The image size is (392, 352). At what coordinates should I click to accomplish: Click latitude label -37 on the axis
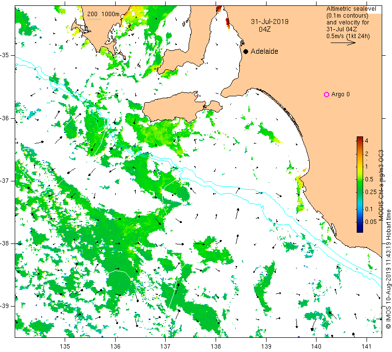[x=4, y=180]
